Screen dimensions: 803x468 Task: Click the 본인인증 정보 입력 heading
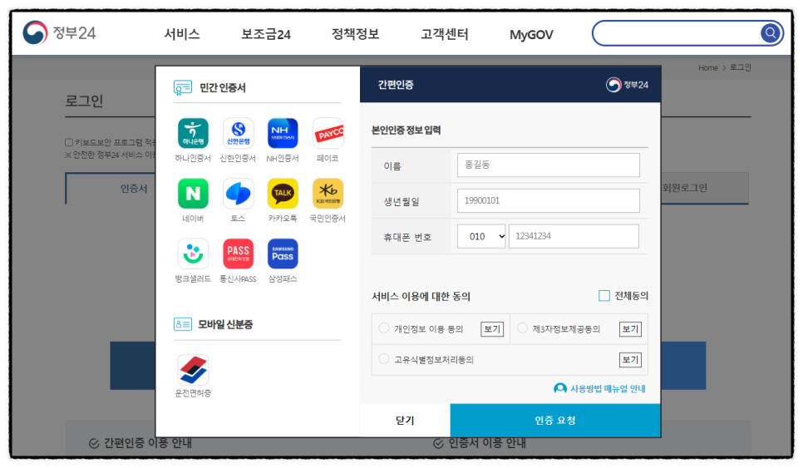[406, 130]
